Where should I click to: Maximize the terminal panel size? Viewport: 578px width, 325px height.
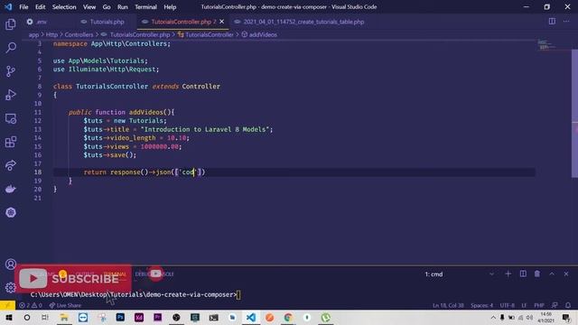(552, 274)
